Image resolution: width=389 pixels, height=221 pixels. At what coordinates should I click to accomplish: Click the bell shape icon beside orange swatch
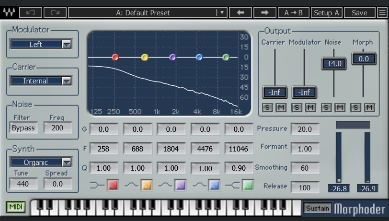tap(131, 185)
